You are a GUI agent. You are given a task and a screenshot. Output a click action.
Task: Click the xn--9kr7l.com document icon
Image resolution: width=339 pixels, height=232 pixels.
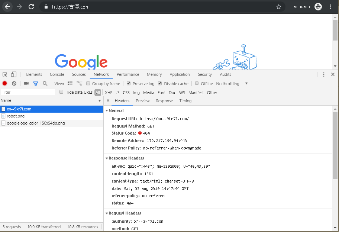(3, 109)
